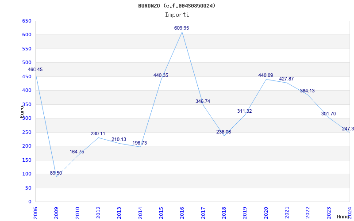354x221 pixels.
Task: Click the 2009 x-axis year label
Action: pyautogui.click(x=57, y=213)
